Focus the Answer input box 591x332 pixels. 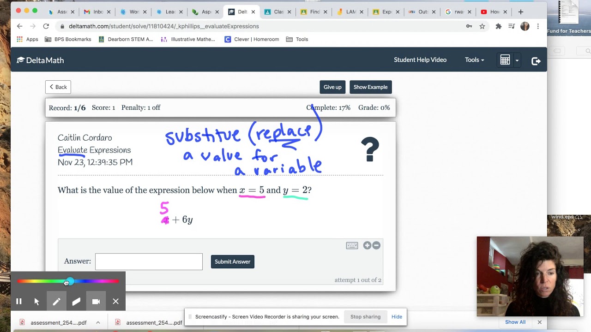[x=149, y=261]
